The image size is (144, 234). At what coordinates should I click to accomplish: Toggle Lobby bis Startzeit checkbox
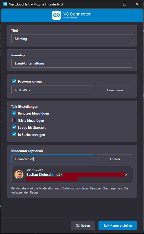[14, 127]
